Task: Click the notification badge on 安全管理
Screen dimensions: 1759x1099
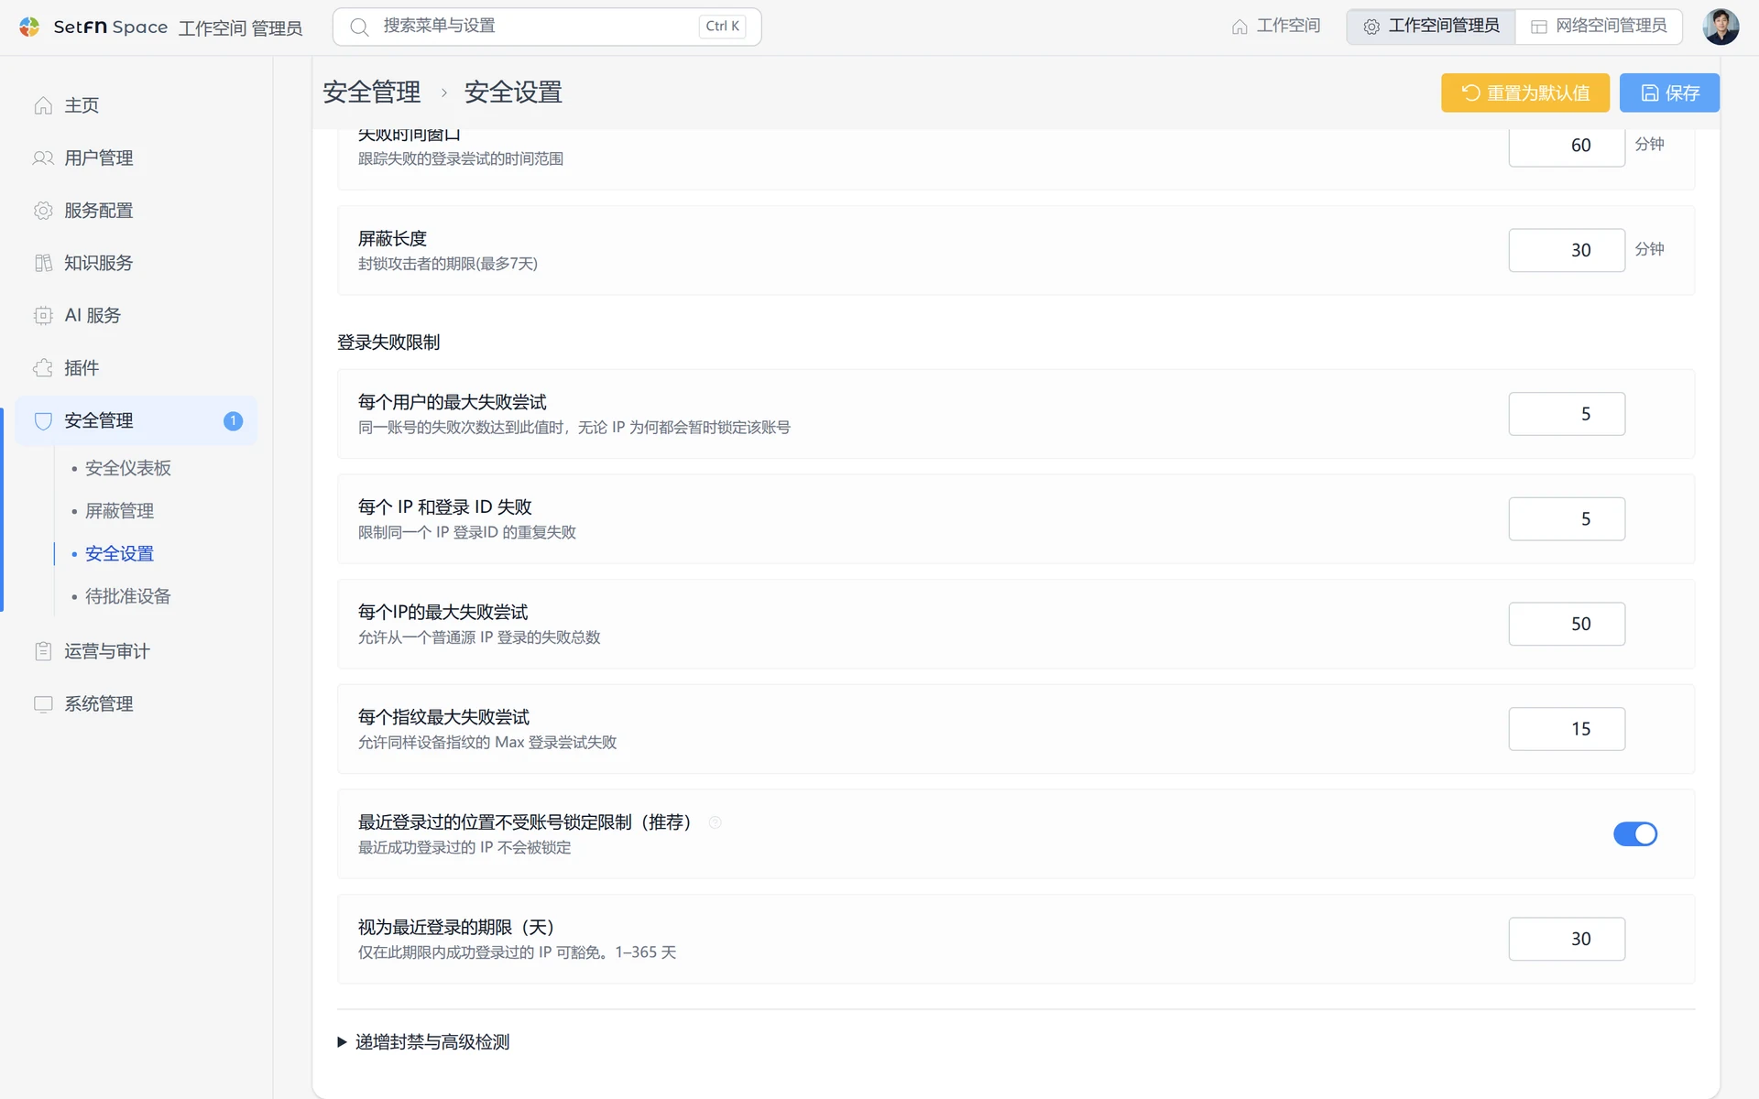Action: click(x=233, y=420)
